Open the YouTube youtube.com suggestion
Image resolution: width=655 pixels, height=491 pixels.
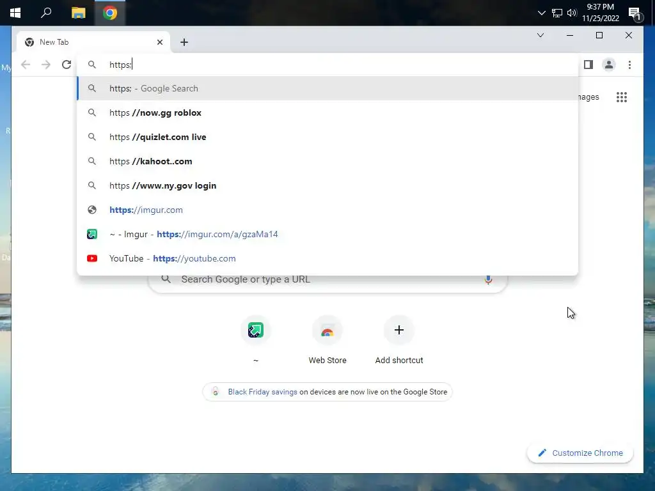click(x=328, y=258)
